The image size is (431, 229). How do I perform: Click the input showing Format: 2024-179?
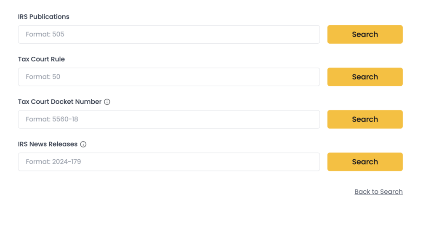coord(169,162)
